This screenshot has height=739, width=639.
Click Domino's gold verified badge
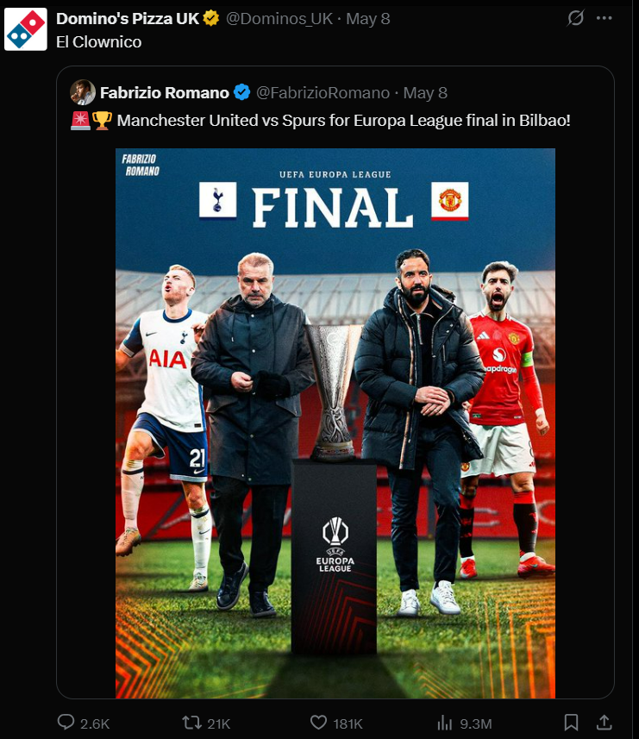pos(211,18)
